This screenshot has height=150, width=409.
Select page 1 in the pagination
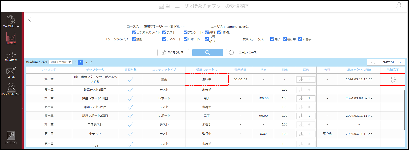tap(81, 62)
